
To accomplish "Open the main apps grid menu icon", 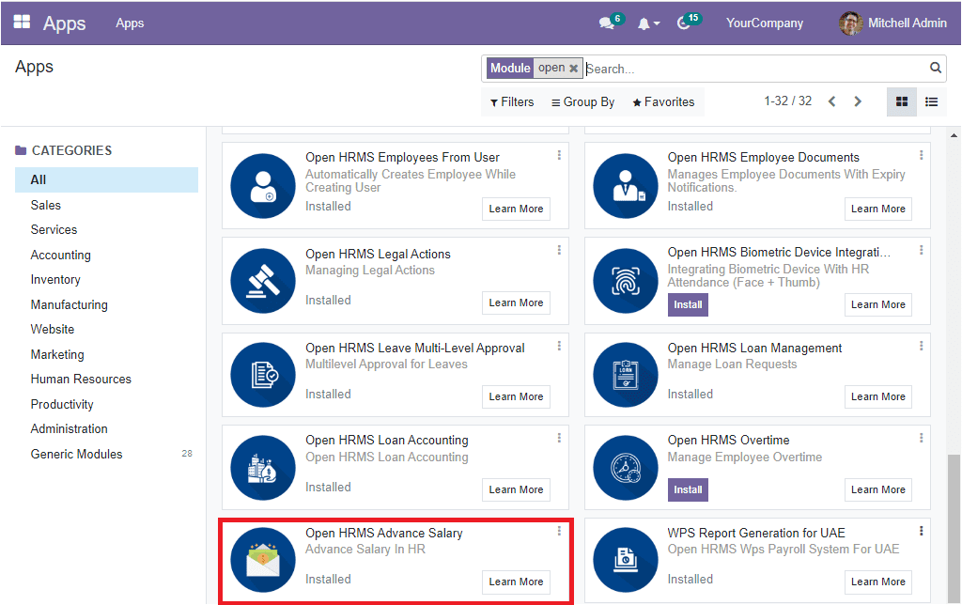I will click(x=22, y=23).
